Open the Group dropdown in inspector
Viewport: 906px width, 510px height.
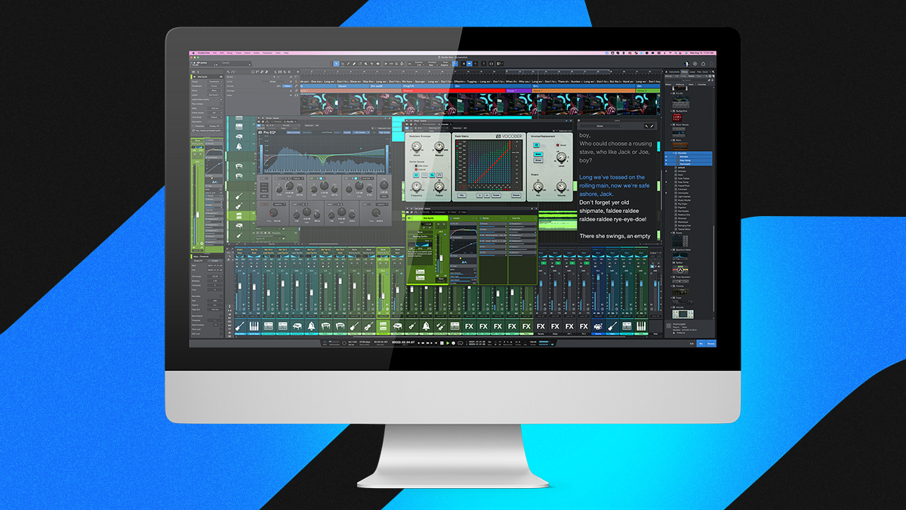(x=215, y=91)
